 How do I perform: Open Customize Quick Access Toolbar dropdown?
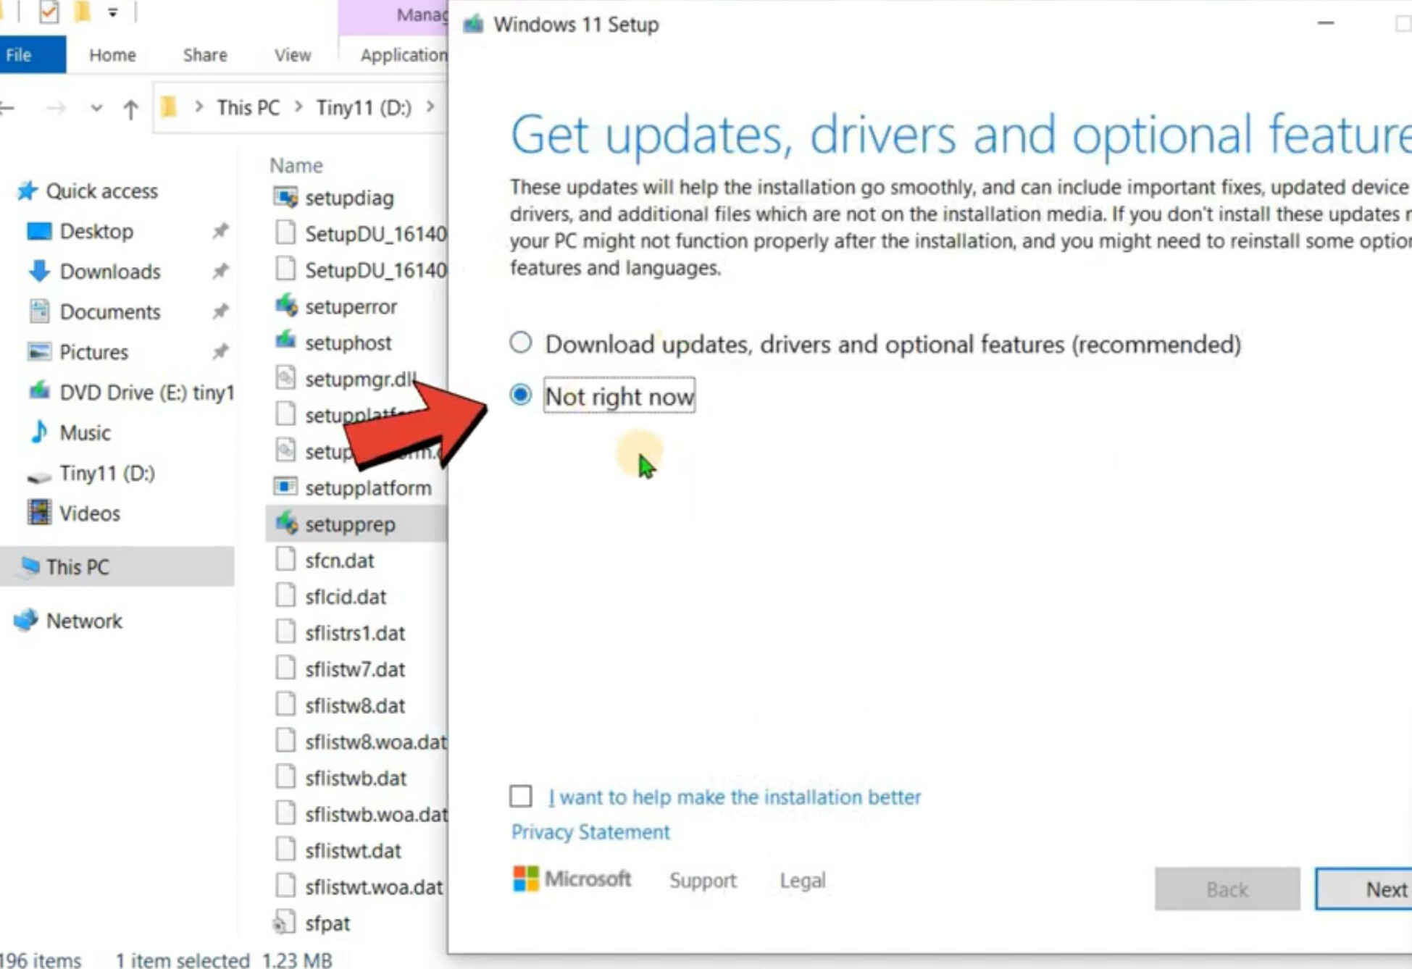click(x=113, y=12)
